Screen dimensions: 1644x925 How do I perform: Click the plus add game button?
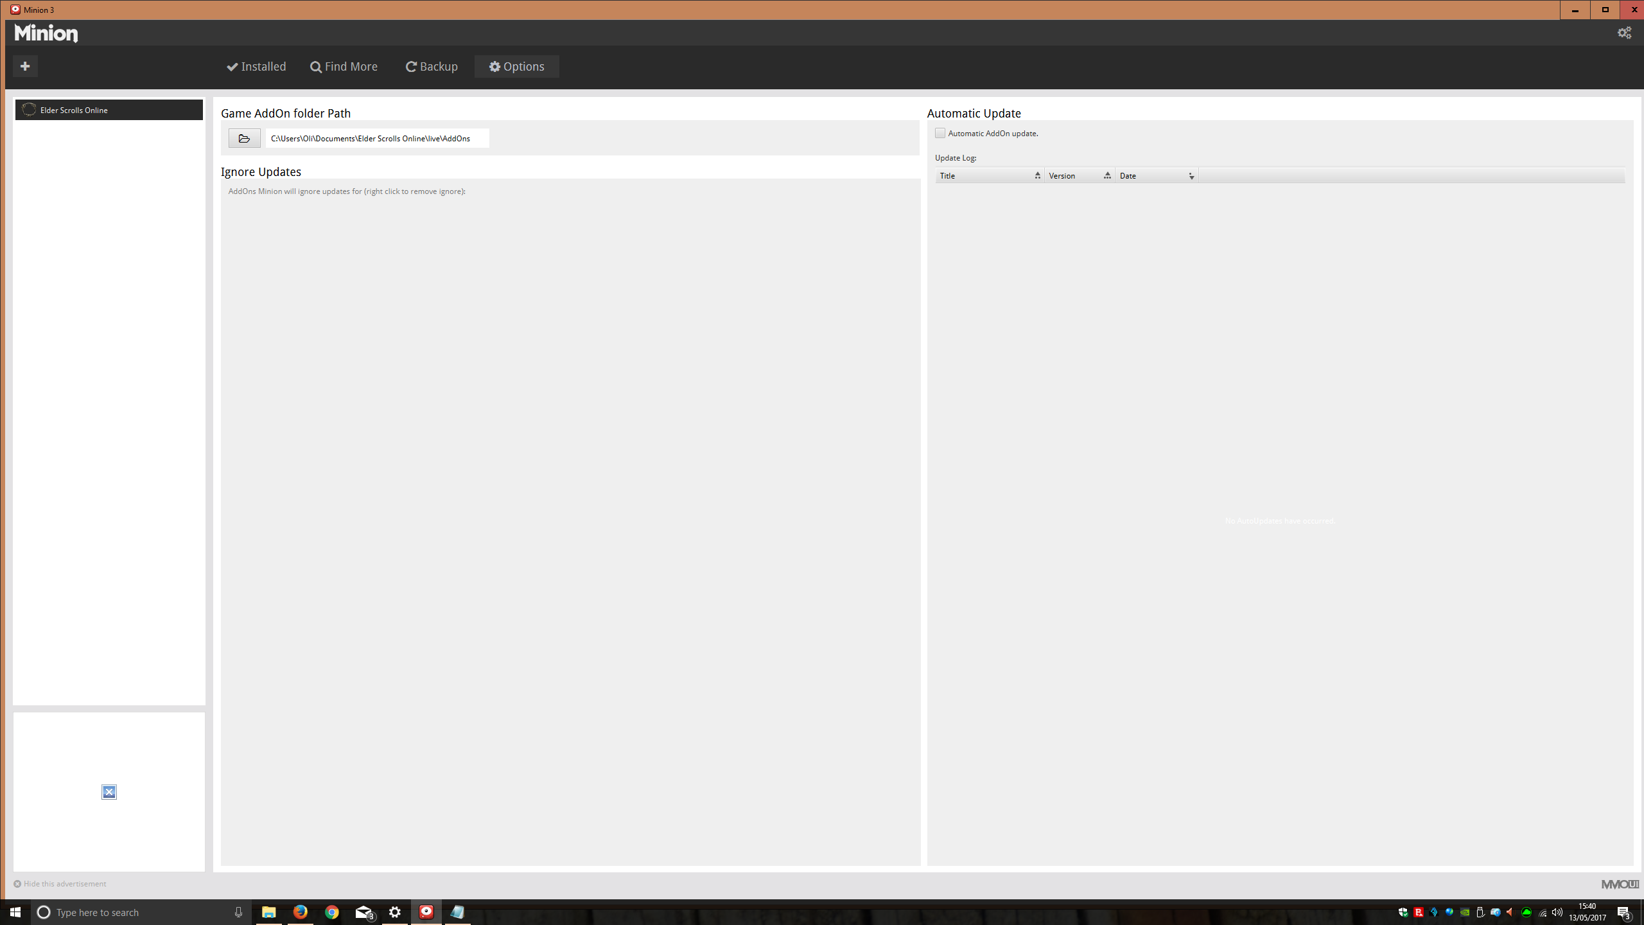click(25, 66)
